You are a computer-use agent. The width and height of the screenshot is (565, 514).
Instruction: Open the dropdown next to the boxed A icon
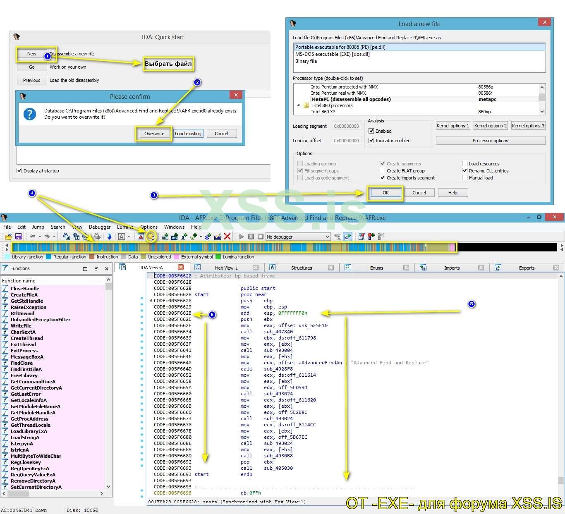[129, 237]
